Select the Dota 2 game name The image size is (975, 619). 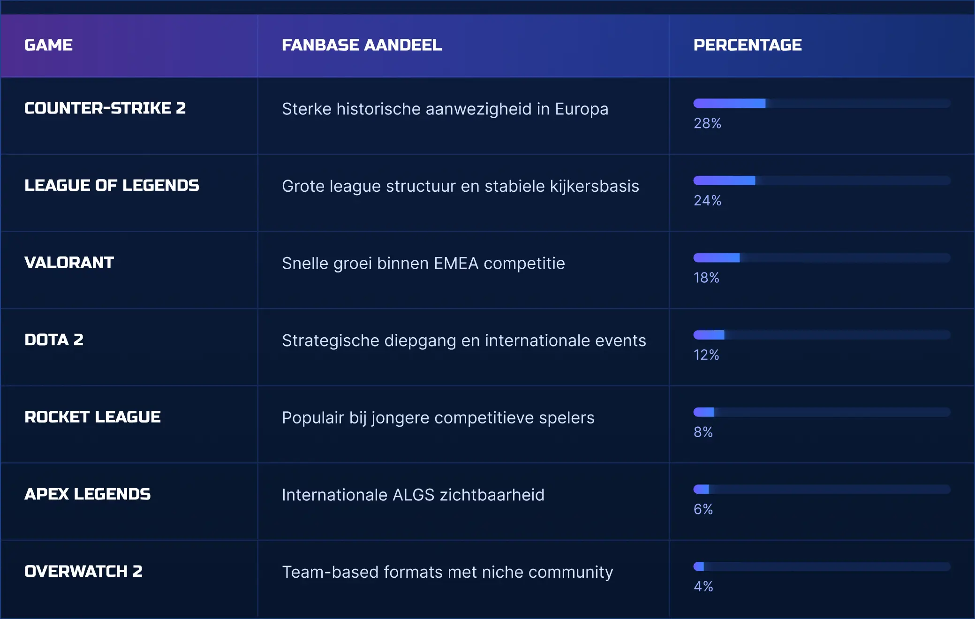point(54,340)
